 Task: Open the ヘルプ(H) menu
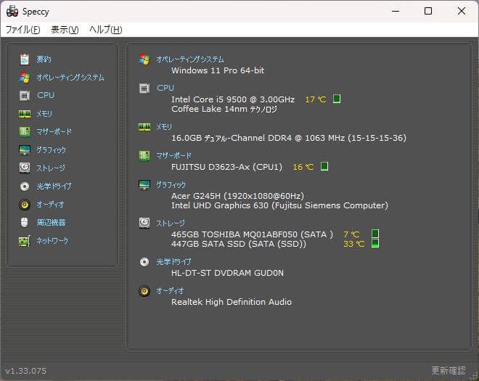pyautogui.click(x=106, y=30)
